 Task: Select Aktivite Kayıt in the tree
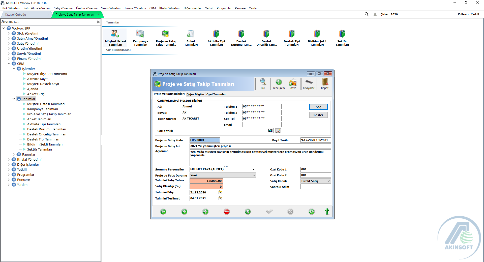click(x=37, y=79)
